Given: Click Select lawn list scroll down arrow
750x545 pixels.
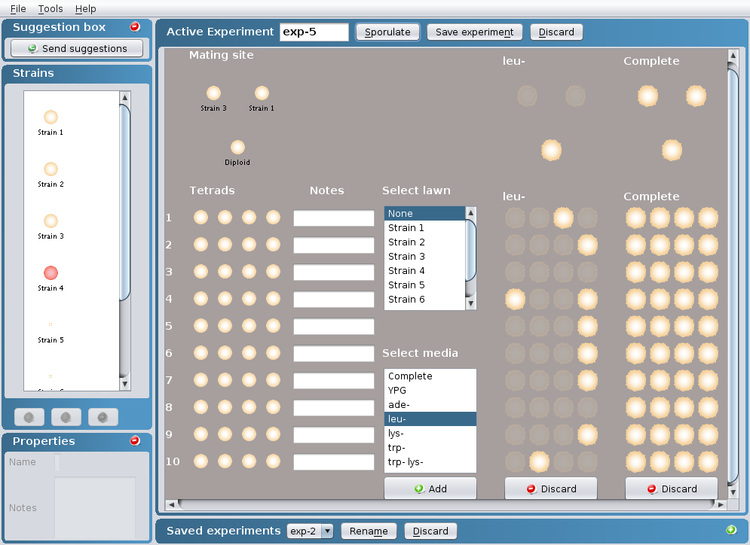Looking at the screenshot, I should pos(470,304).
